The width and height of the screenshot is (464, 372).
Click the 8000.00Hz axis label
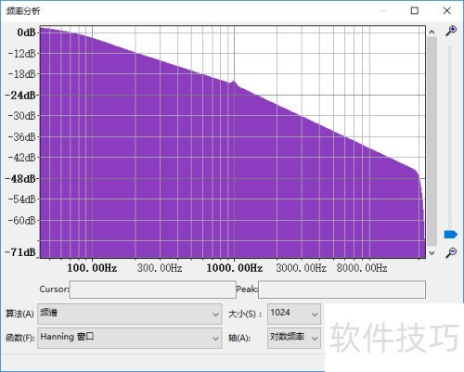(x=362, y=268)
